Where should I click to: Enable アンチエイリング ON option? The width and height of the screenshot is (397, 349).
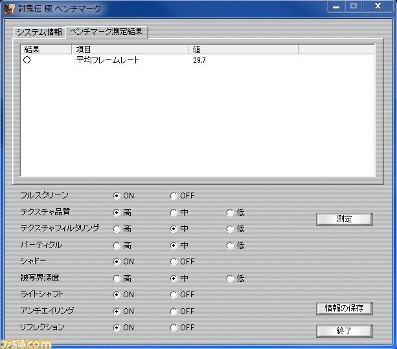tap(117, 312)
